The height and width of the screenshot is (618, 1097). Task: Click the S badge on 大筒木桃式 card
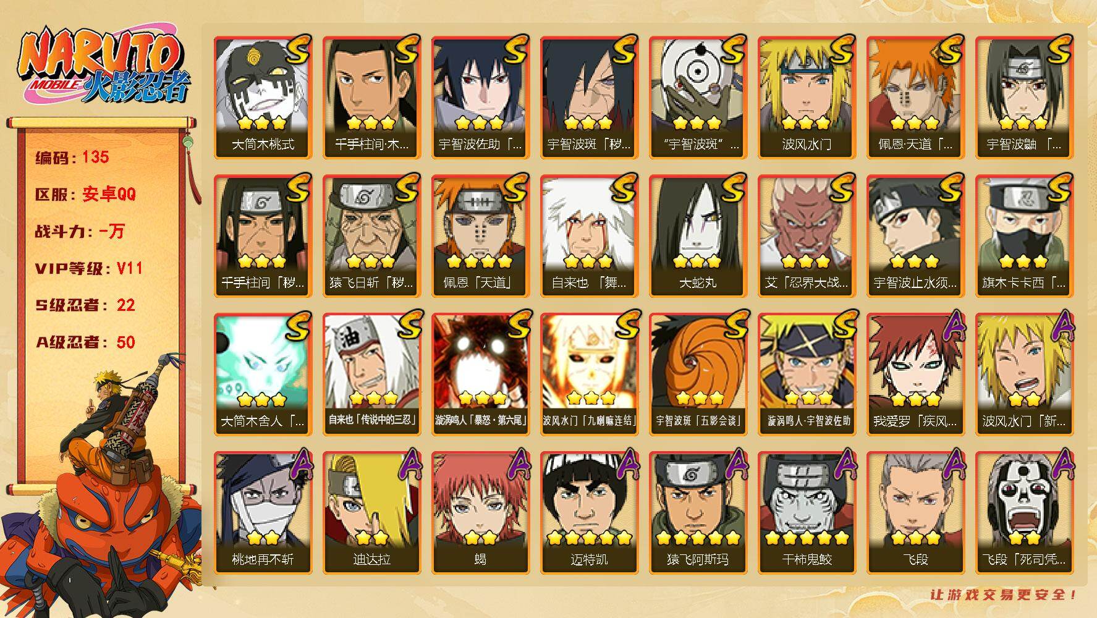[x=297, y=51]
